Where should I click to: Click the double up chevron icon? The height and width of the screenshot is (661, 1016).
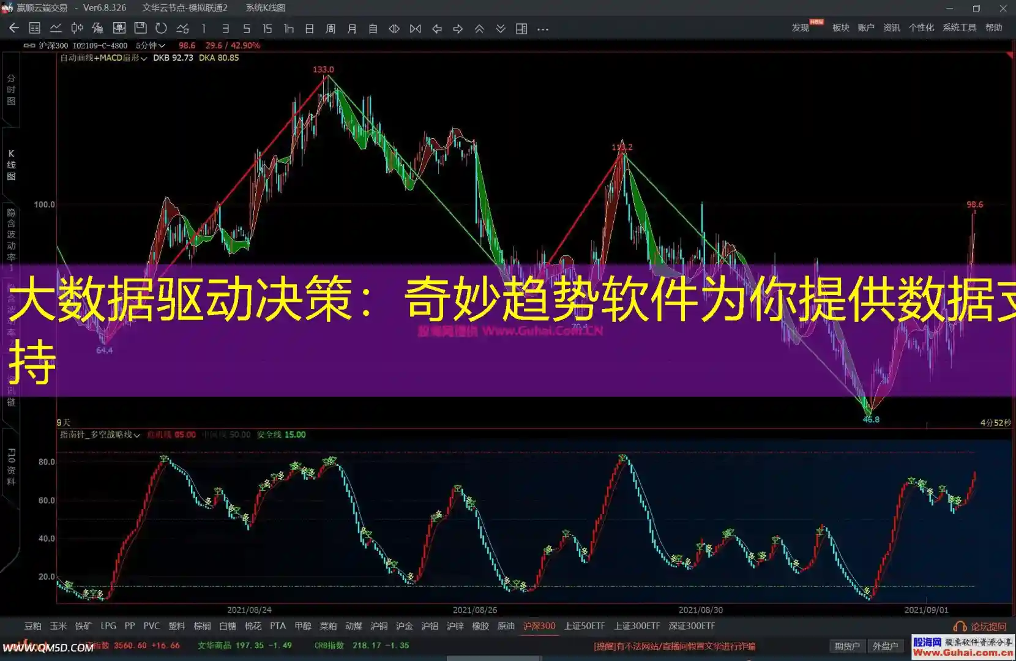pyautogui.click(x=479, y=29)
